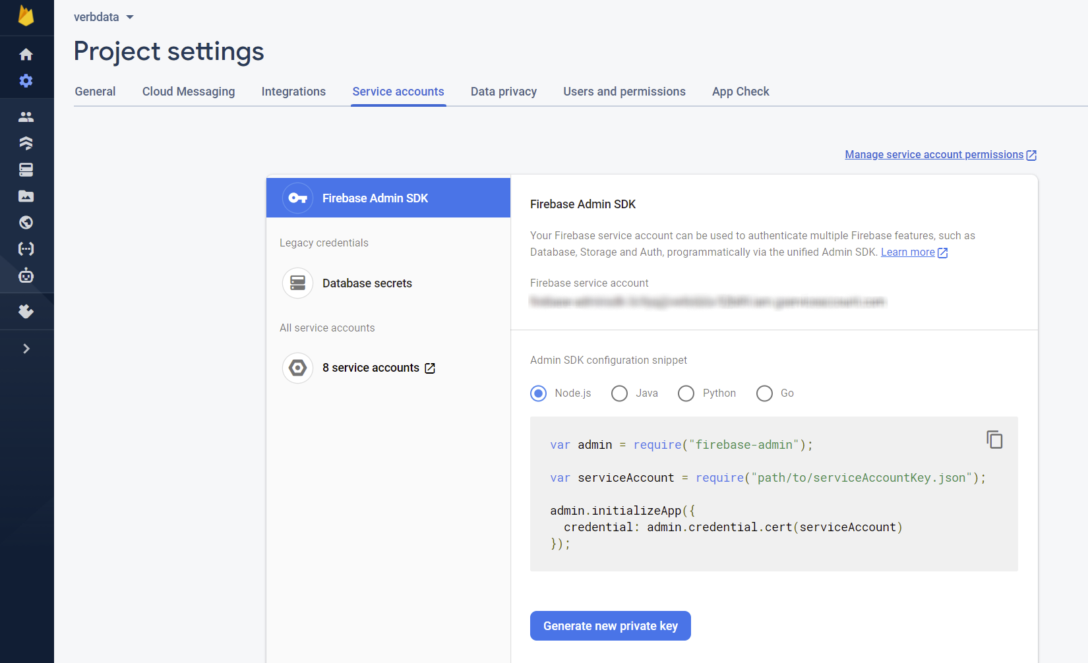Screen dimensions: 1088x663
Task: Go to Project Overview home icon
Action: (26, 54)
